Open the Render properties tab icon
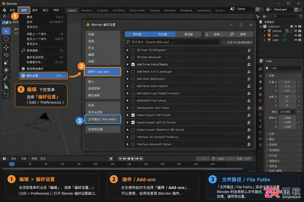 pos(260,76)
